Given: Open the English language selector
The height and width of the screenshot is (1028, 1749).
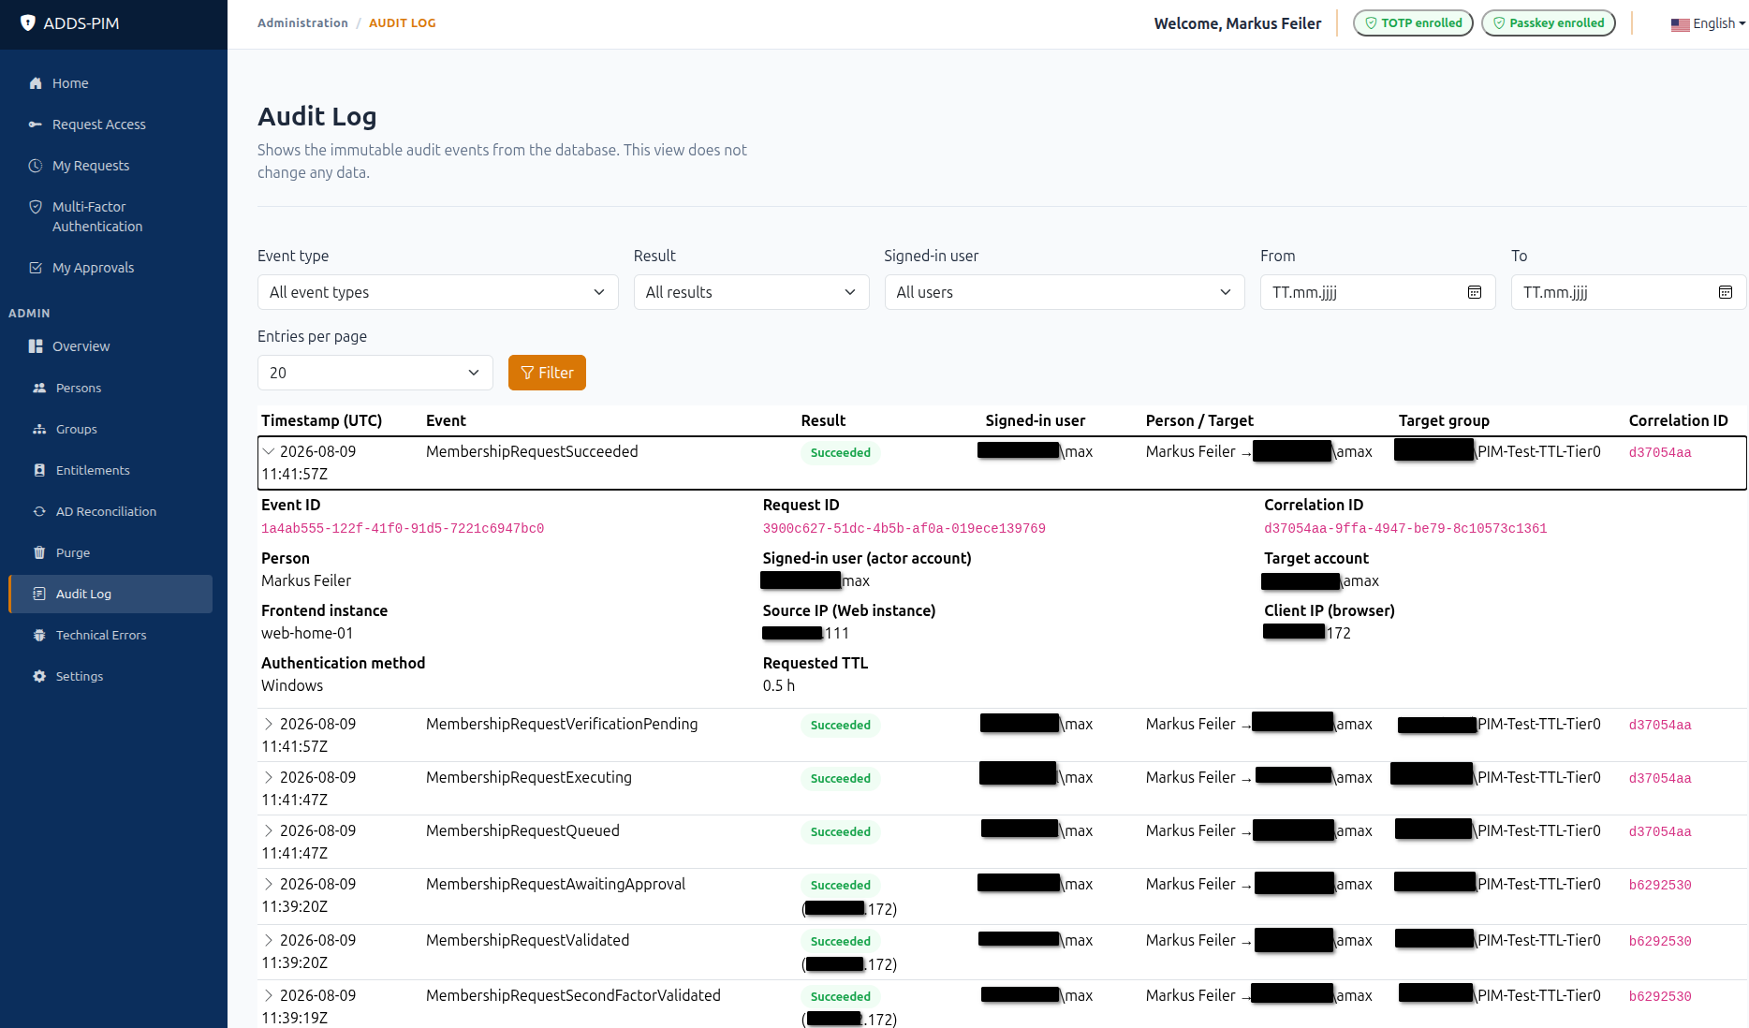Looking at the screenshot, I should [x=1708, y=23].
